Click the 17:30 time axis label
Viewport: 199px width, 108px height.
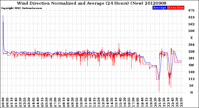coord(133,102)
